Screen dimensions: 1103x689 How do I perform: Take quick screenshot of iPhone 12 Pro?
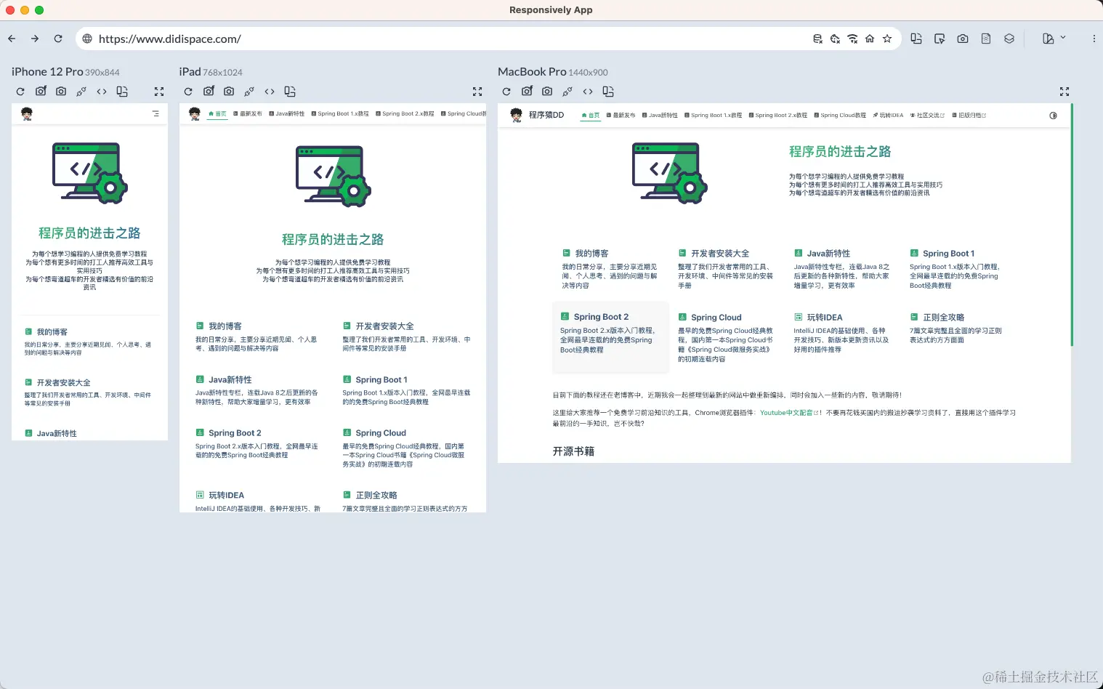tap(61, 92)
